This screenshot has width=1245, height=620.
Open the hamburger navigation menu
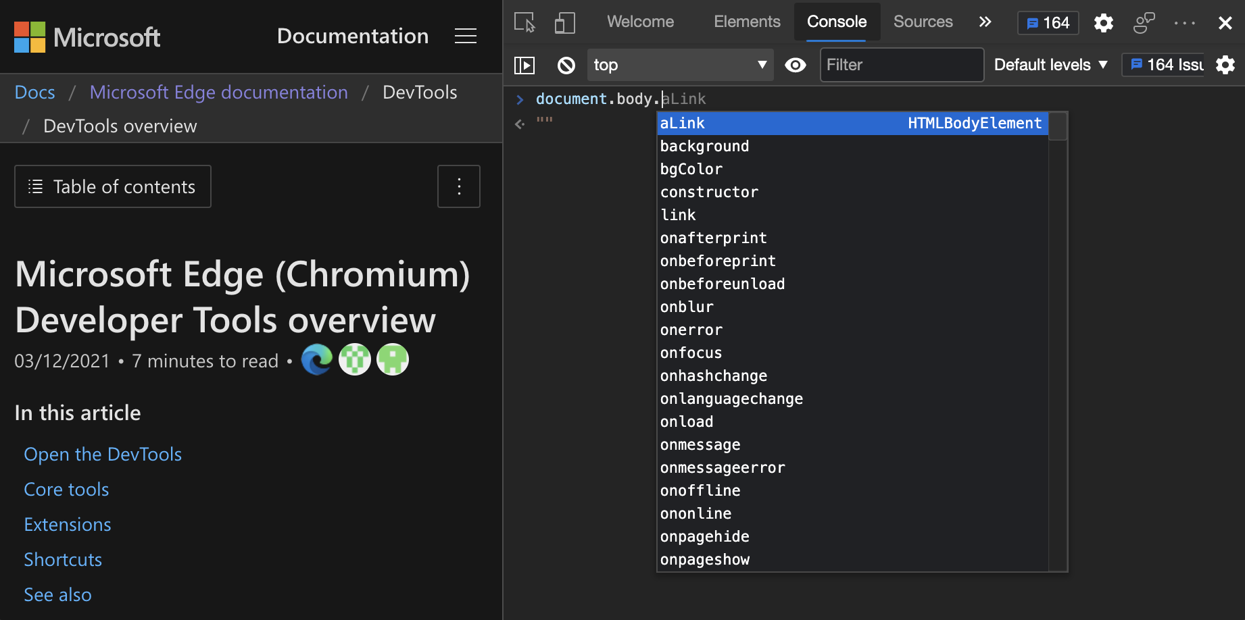pos(466,36)
